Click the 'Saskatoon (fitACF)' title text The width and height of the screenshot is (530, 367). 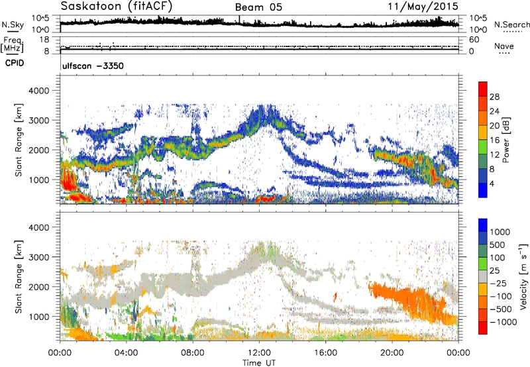(117, 6)
